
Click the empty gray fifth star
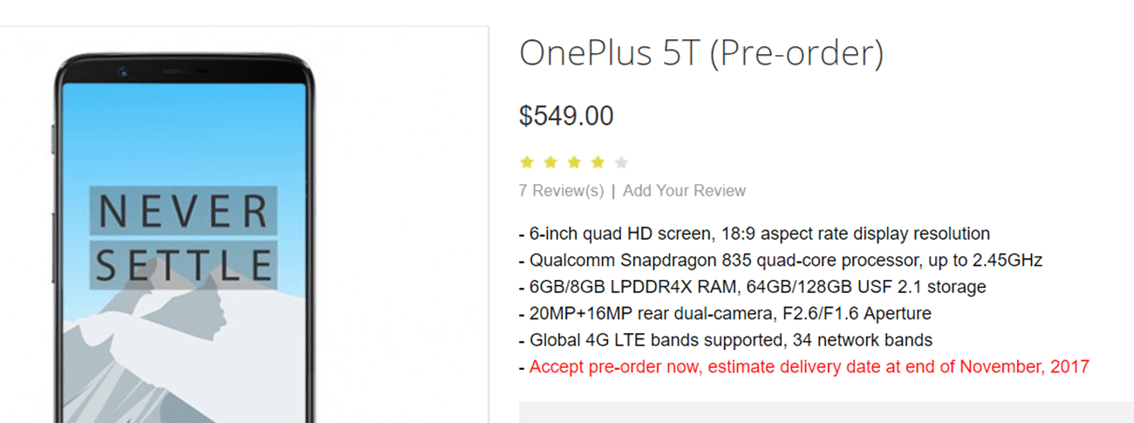click(621, 162)
